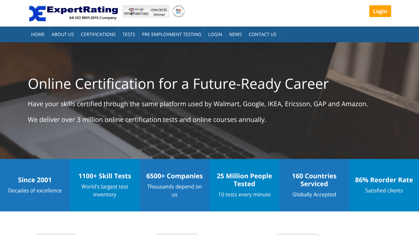
Task: Open the NEWS menu item
Action: [235, 34]
